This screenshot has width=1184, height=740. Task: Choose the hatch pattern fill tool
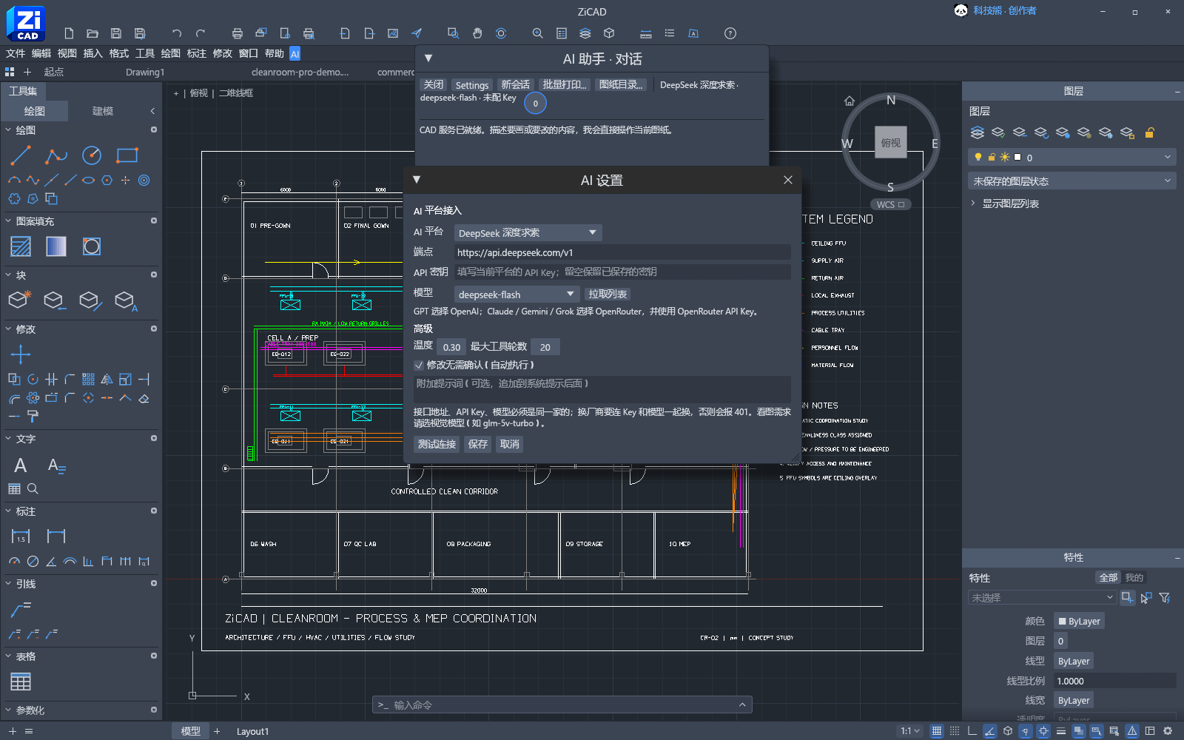(21, 246)
